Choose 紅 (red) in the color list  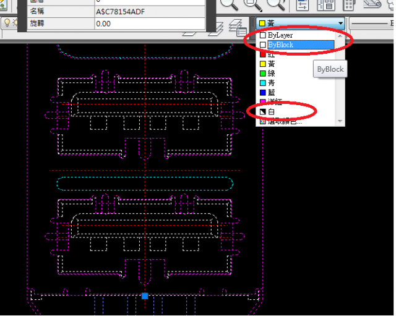[297, 54]
